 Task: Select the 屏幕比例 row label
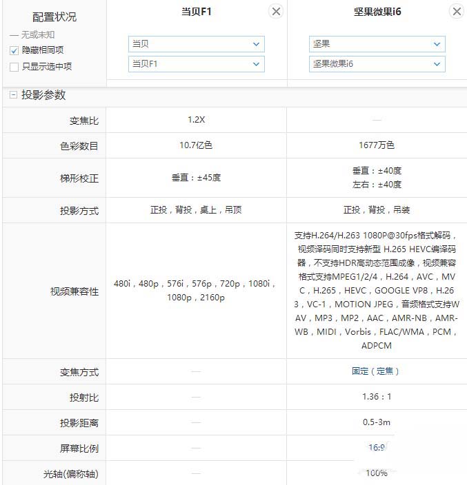(x=79, y=448)
